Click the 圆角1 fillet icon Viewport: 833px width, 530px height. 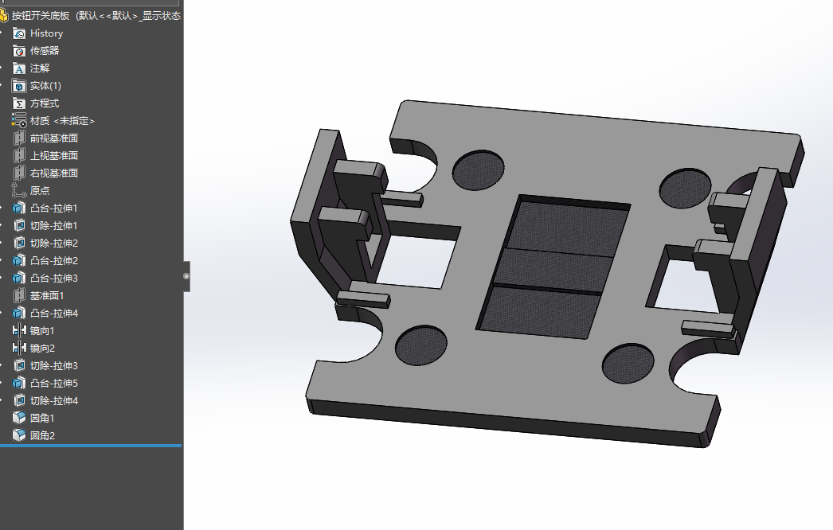19,418
